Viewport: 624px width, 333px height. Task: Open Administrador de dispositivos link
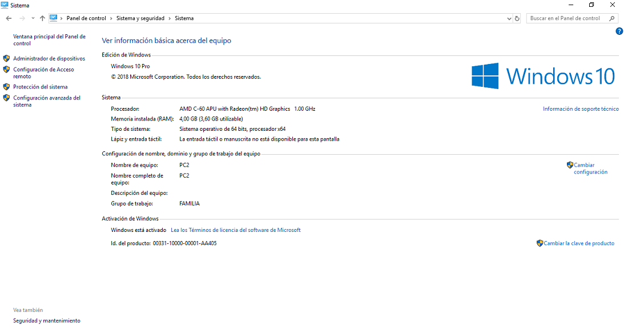point(49,59)
